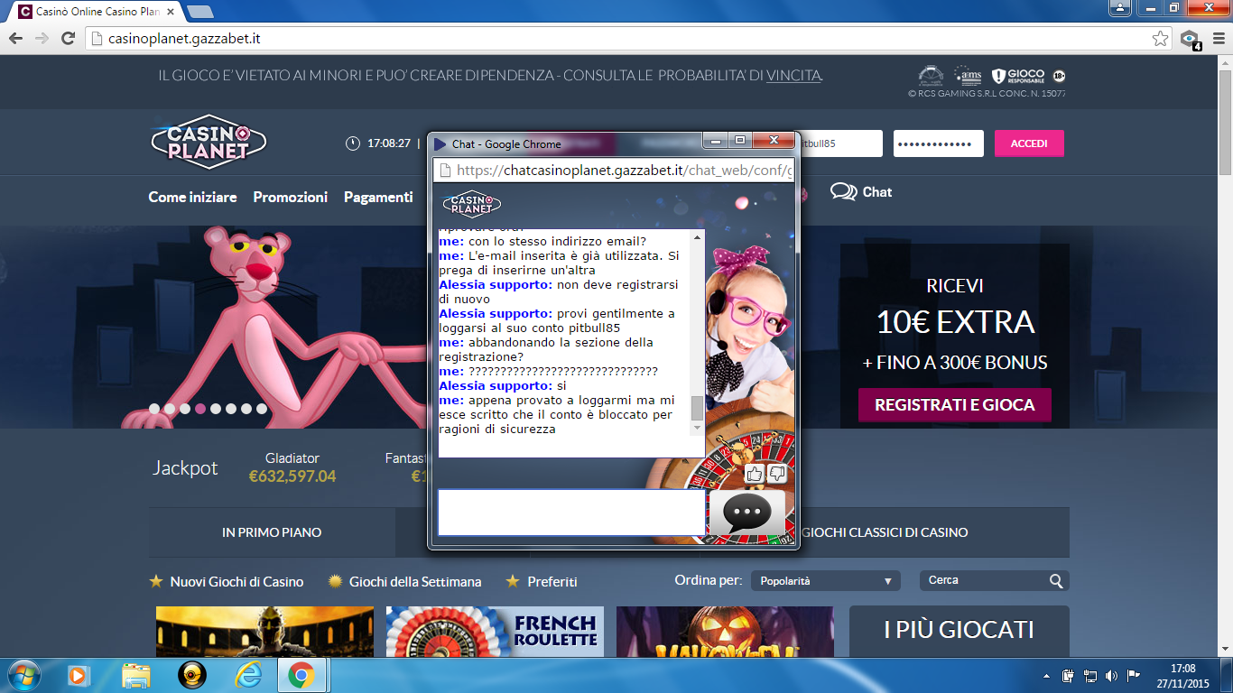Focus the chat message text box
Screen dimensions: 1233x693
point(571,513)
